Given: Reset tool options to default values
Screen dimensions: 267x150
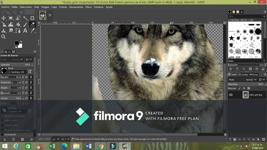Looking at the screenshot, I should click(x=32, y=139).
